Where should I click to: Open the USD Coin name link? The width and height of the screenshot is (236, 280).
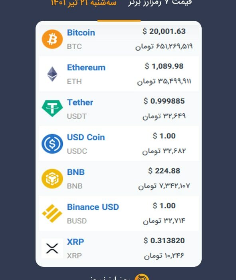[86, 137]
